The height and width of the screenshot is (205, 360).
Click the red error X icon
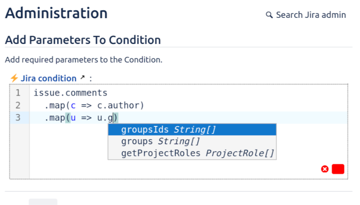tap(325, 169)
